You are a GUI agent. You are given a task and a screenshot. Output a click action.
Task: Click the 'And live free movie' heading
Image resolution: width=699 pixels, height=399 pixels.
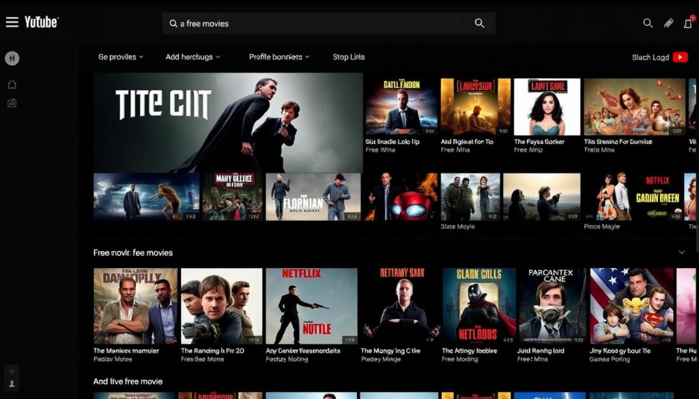click(x=128, y=381)
